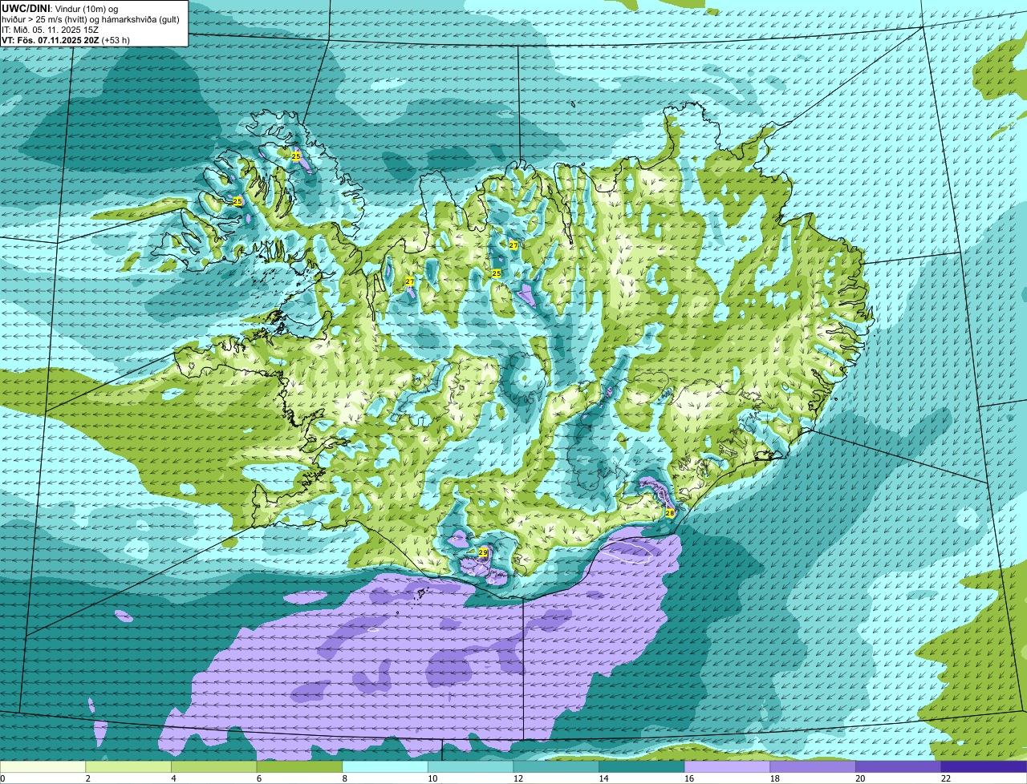Click the 'VT: Fös. 07.11.2025 20Z' line
The width and height of the screenshot is (1027, 784).
[51, 39]
